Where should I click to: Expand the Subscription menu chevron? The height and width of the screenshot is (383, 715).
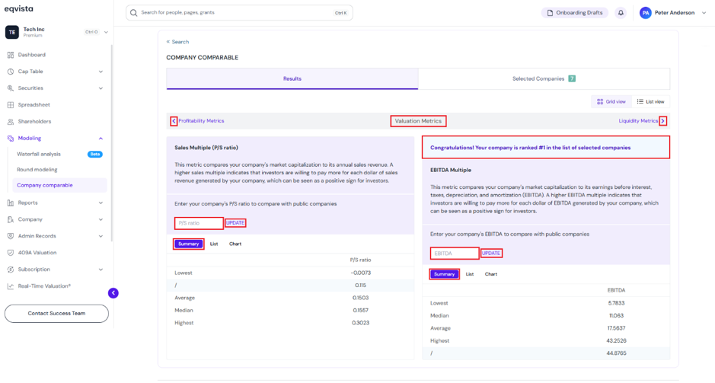point(101,270)
